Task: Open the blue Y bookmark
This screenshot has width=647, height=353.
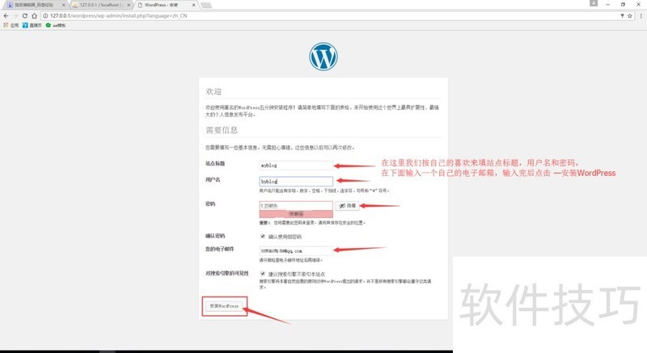Action: click(32, 25)
